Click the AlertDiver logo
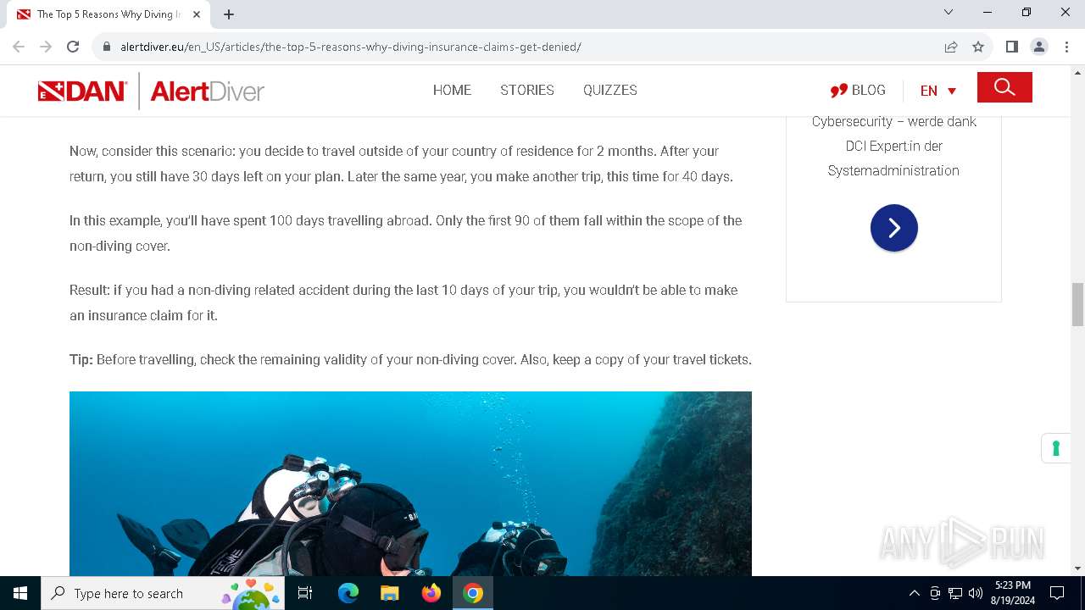The height and width of the screenshot is (610, 1085). tap(207, 91)
